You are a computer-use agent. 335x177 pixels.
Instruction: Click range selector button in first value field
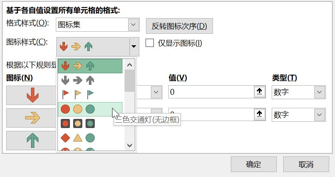click(259, 92)
